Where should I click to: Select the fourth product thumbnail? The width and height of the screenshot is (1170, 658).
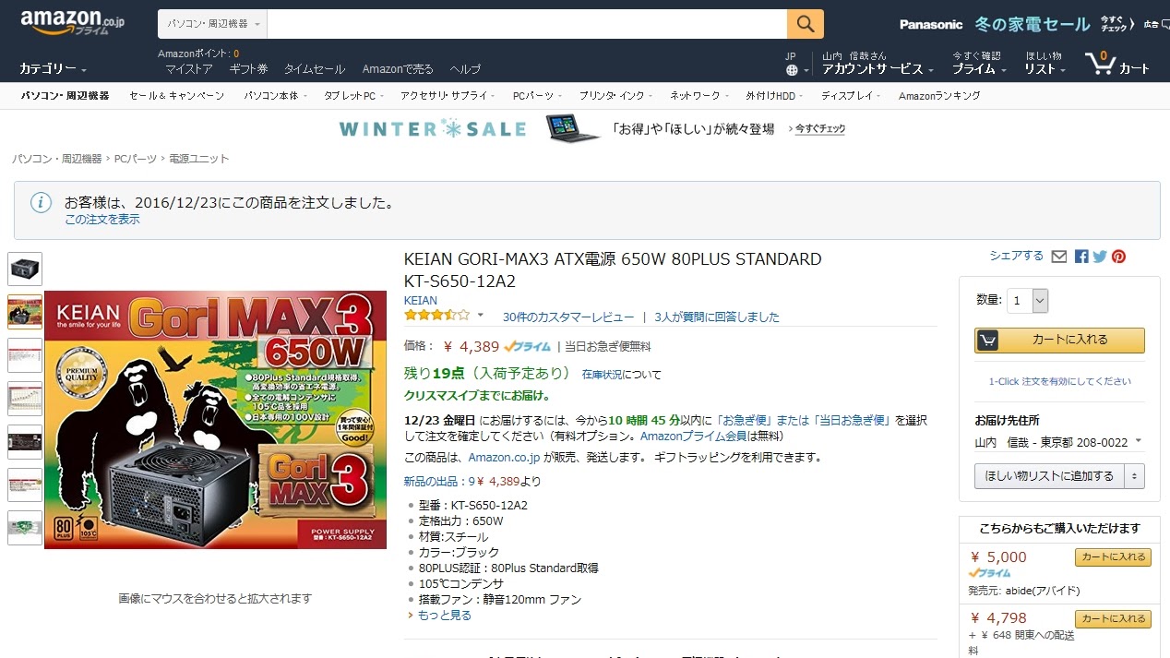click(x=25, y=399)
